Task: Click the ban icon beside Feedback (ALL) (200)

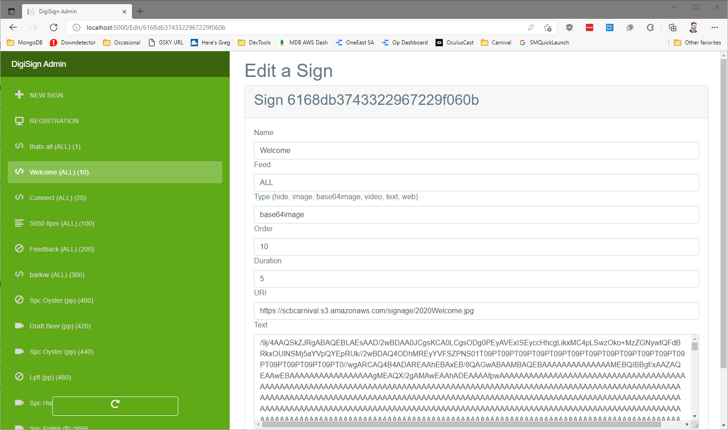Action: (x=19, y=248)
